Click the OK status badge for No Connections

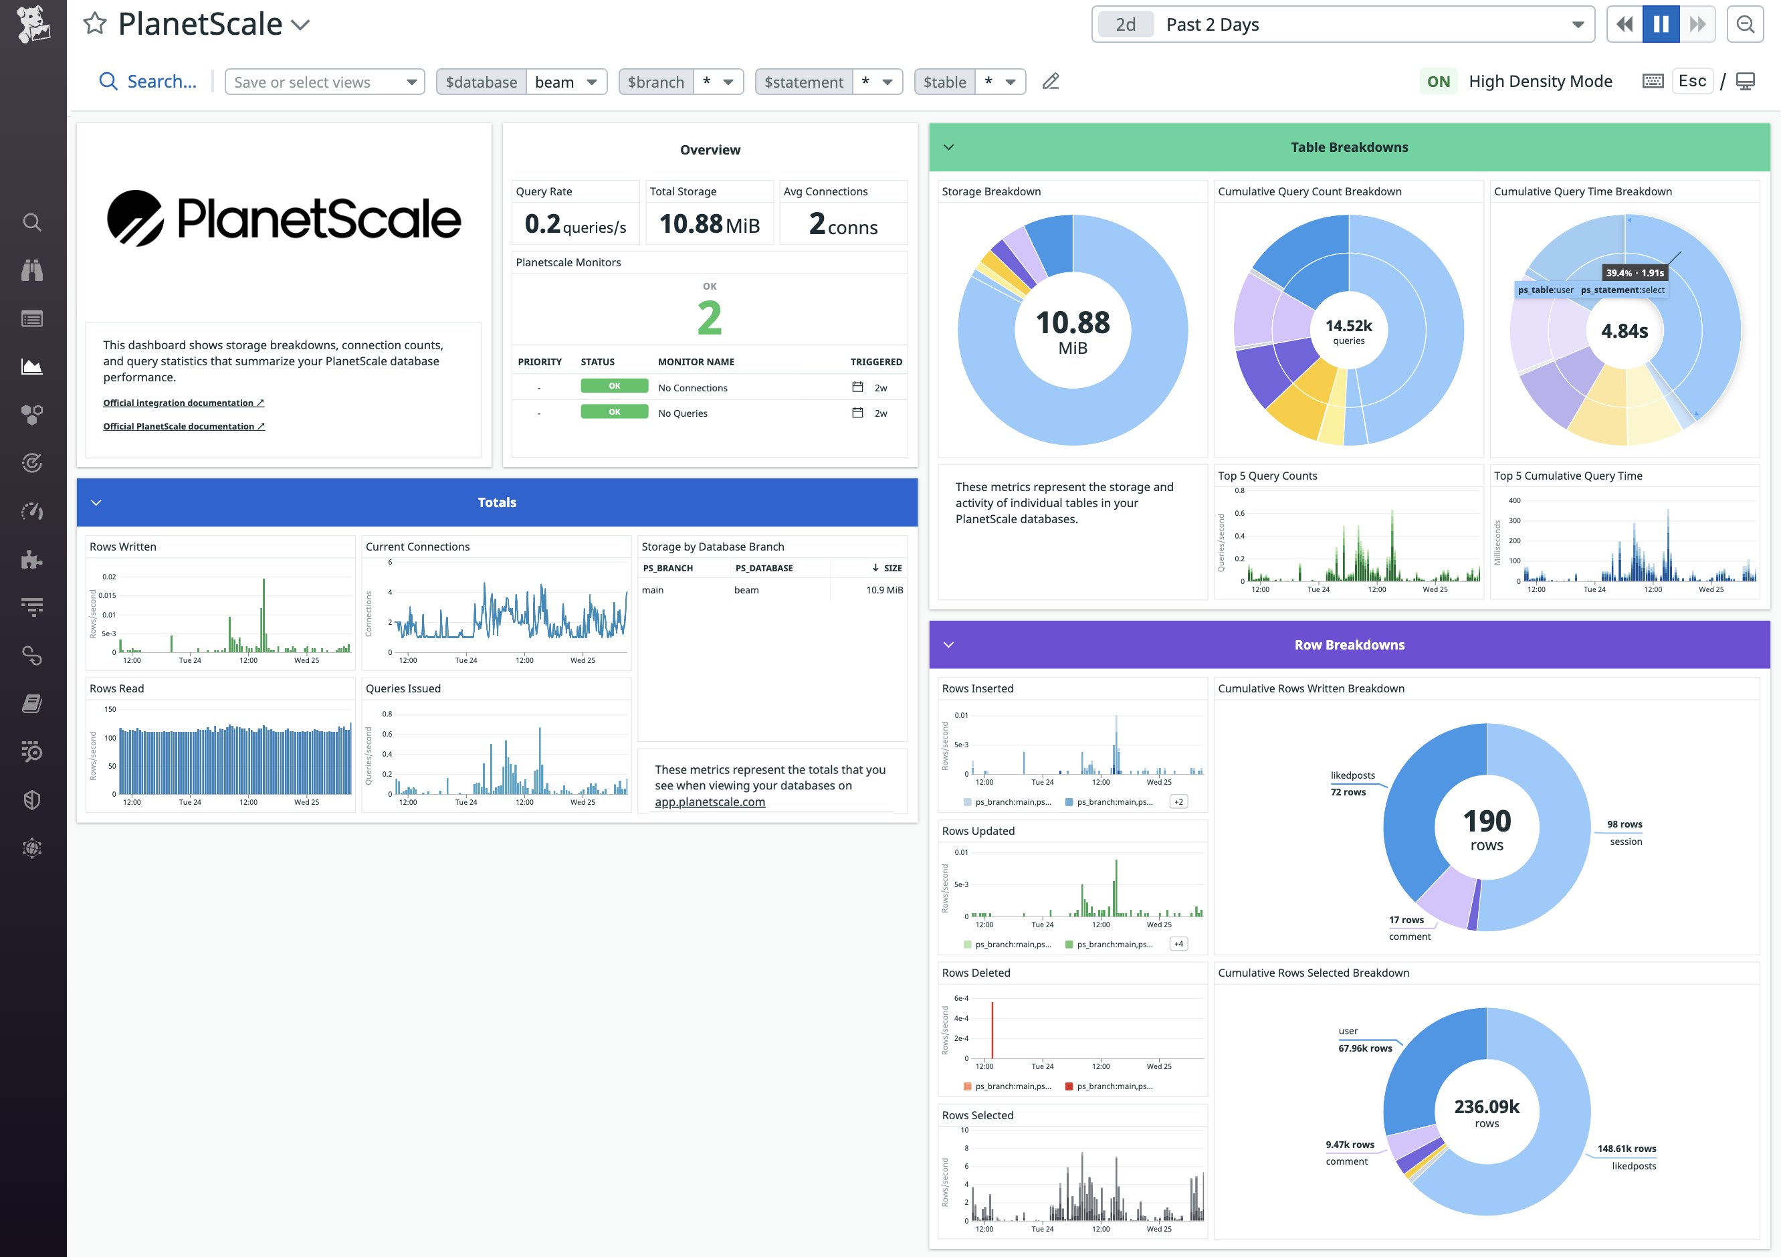click(x=615, y=385)
